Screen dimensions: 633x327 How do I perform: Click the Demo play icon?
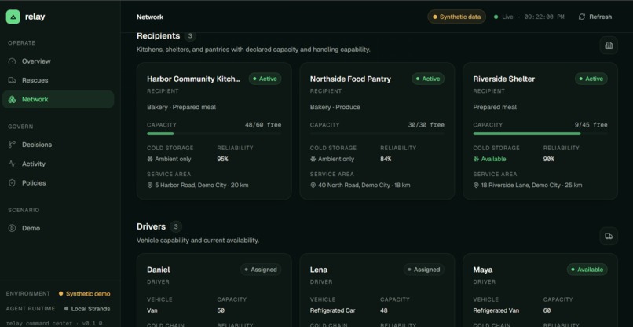pos(12,228)
